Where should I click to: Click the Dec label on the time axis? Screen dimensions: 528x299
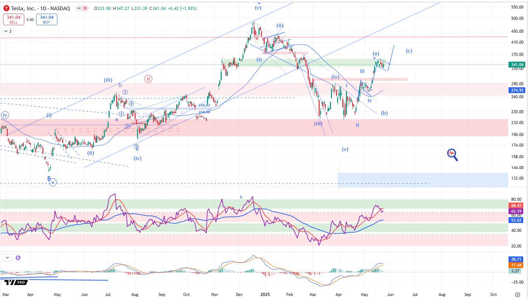pyautogui.click(x=239, y=294)
